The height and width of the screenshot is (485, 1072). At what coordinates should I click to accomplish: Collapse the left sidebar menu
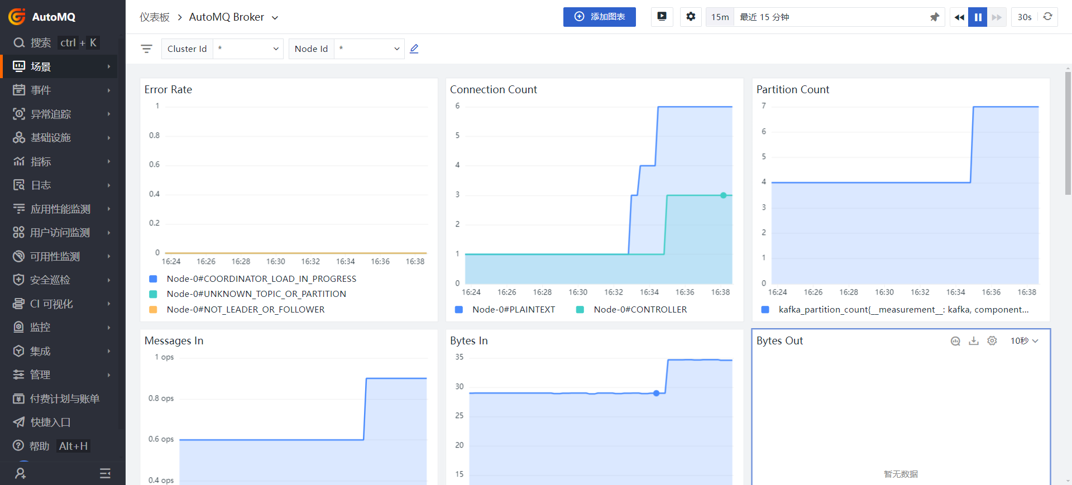tap(105, 473)
